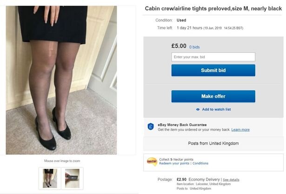
Task: Click the eBay Money Back Guarantee shield icon
Action: pos(151,127)
